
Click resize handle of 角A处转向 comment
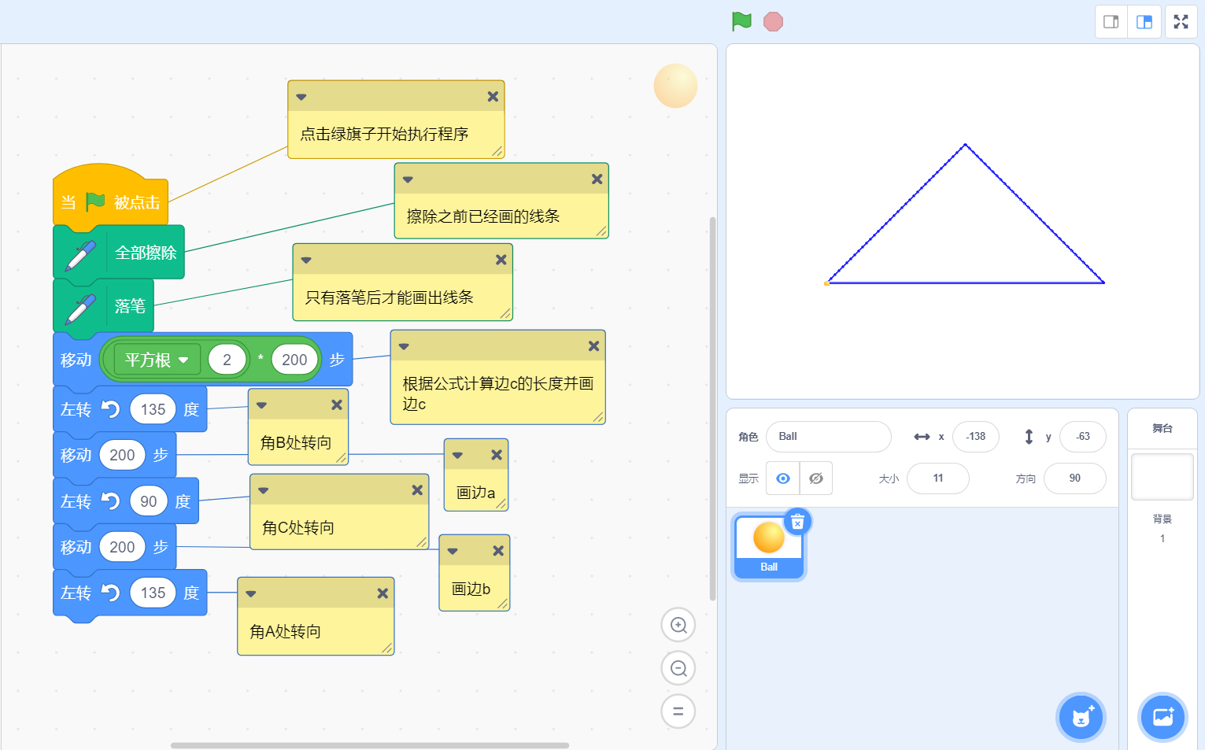(x=386, y=648)
